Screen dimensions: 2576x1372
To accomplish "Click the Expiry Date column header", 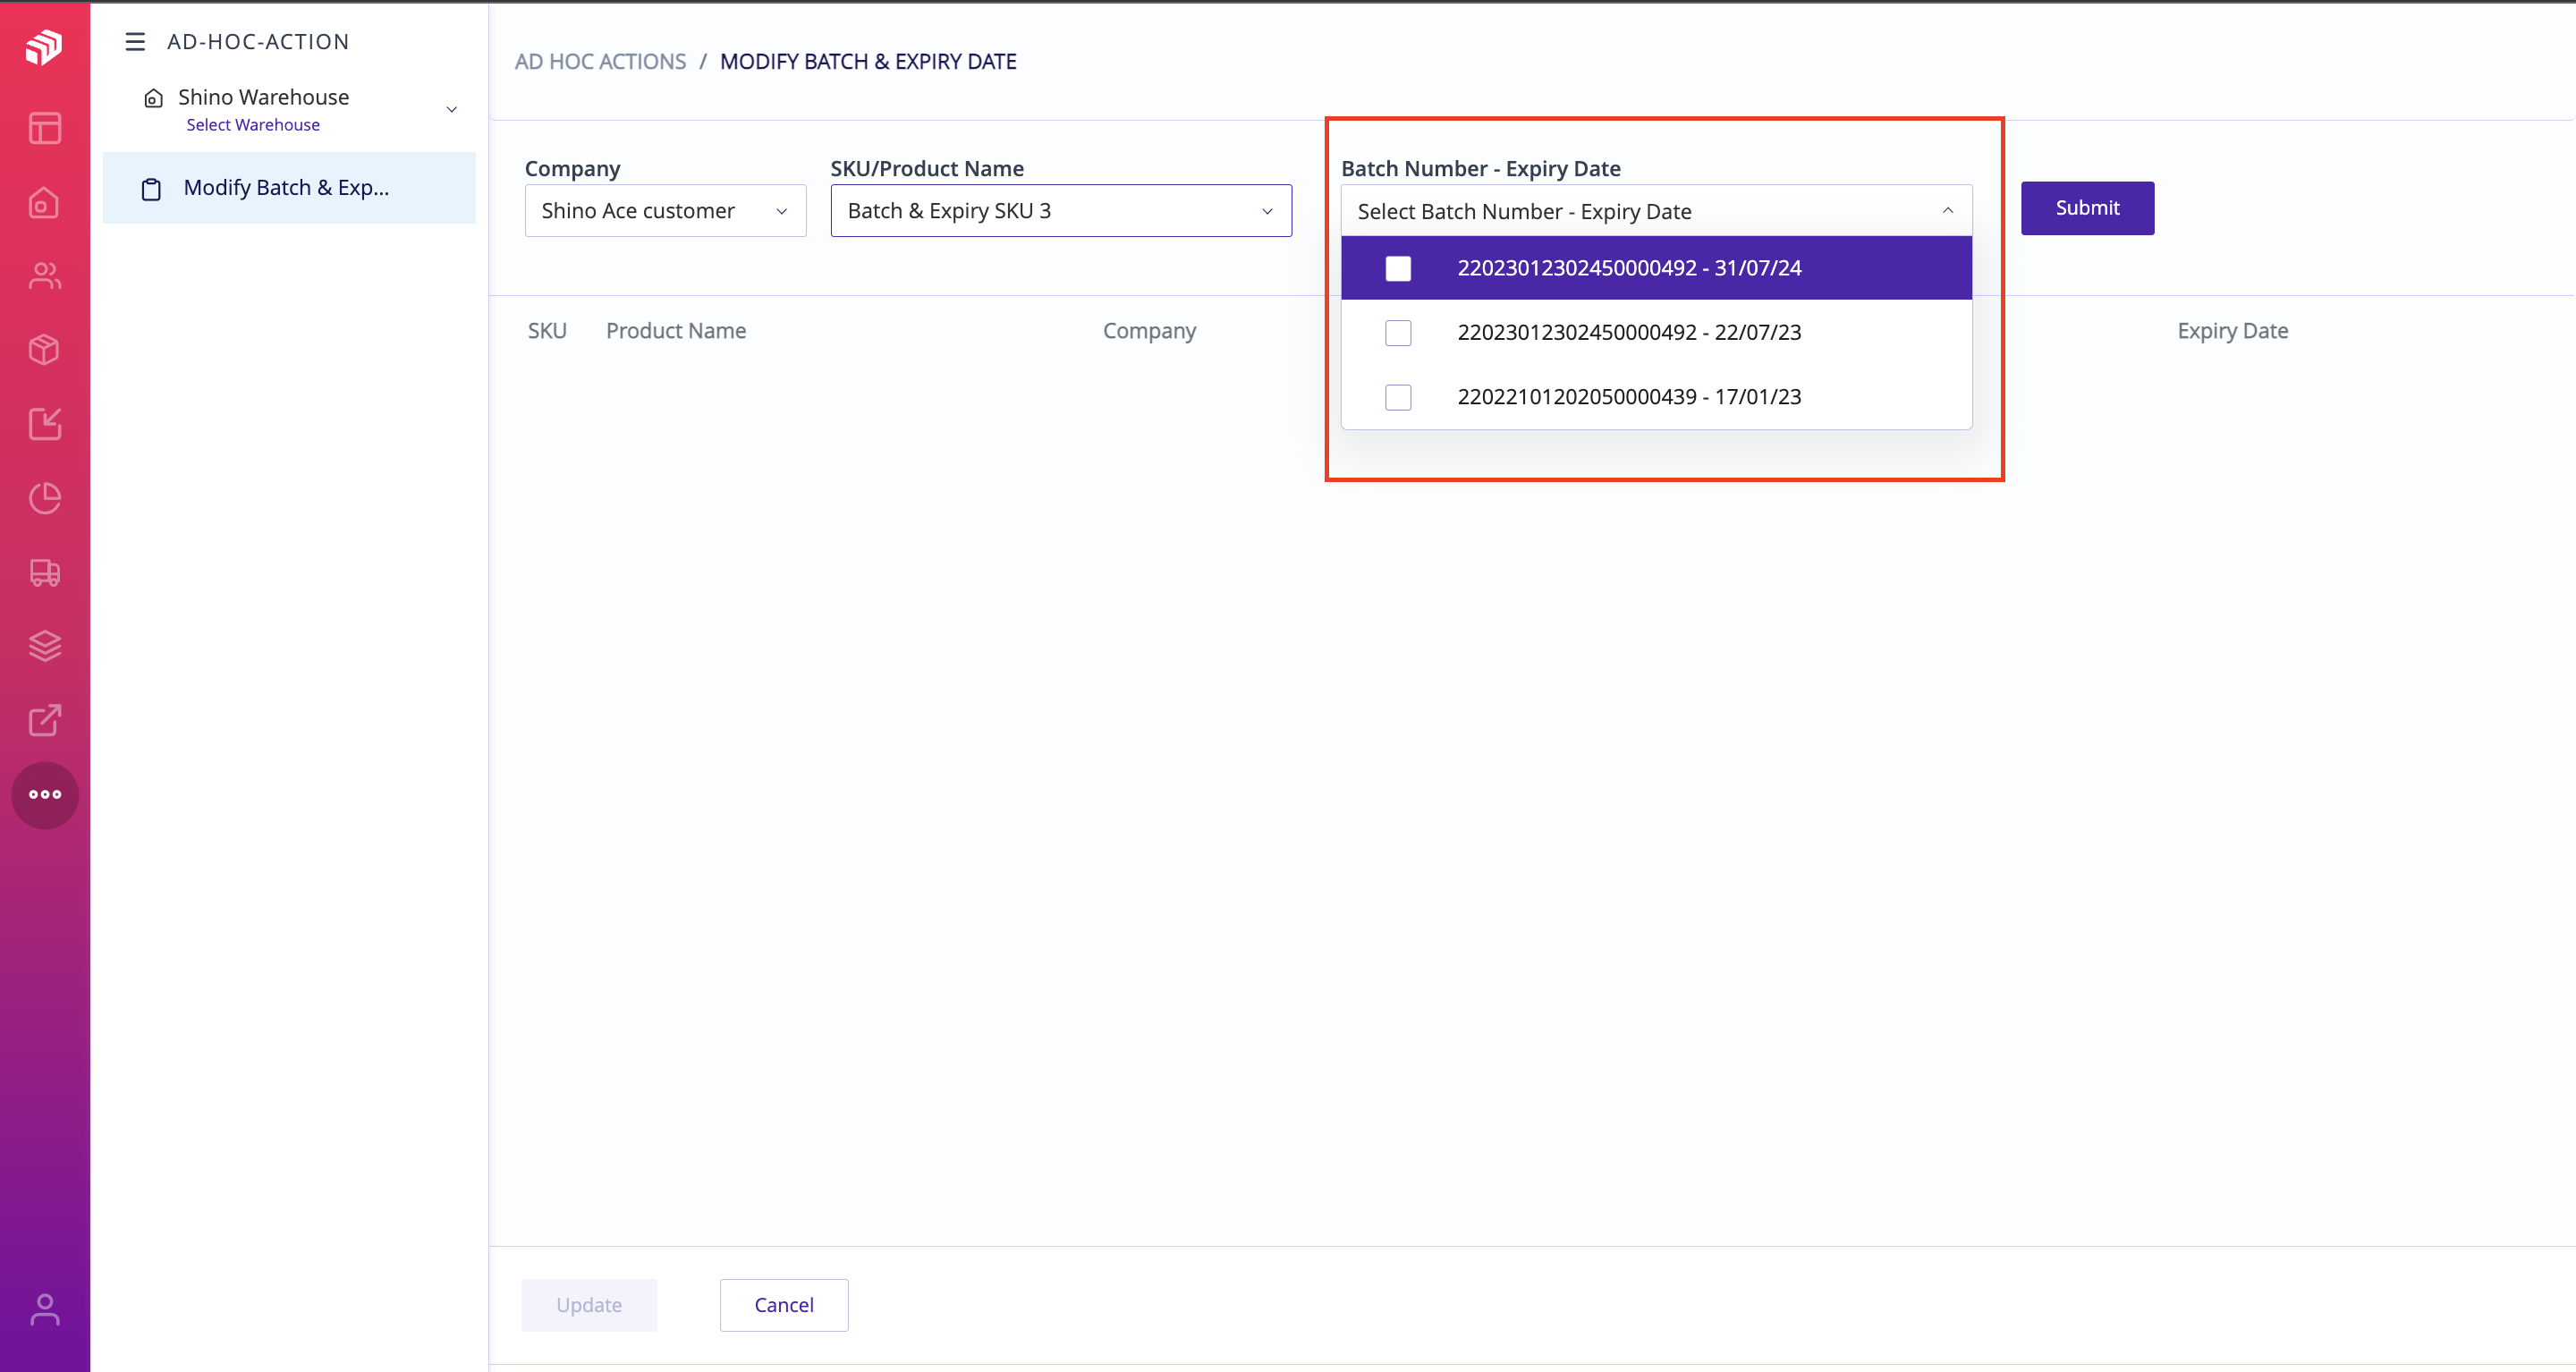I will [2232, 331].
